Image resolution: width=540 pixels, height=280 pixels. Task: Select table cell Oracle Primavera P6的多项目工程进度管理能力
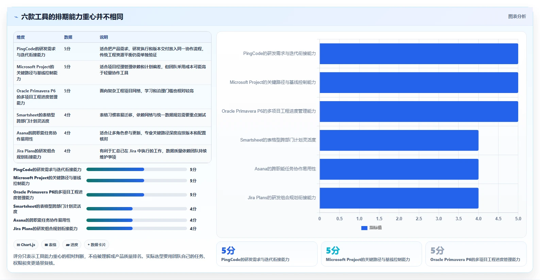(x=37, y=97)
